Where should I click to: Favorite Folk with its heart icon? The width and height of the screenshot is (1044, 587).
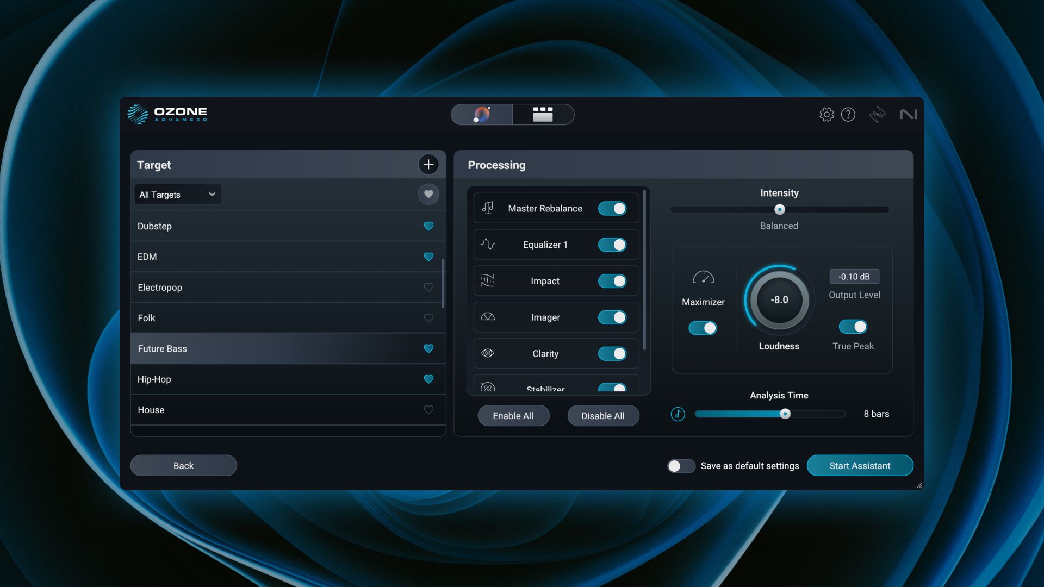click(x=428, y=318)
